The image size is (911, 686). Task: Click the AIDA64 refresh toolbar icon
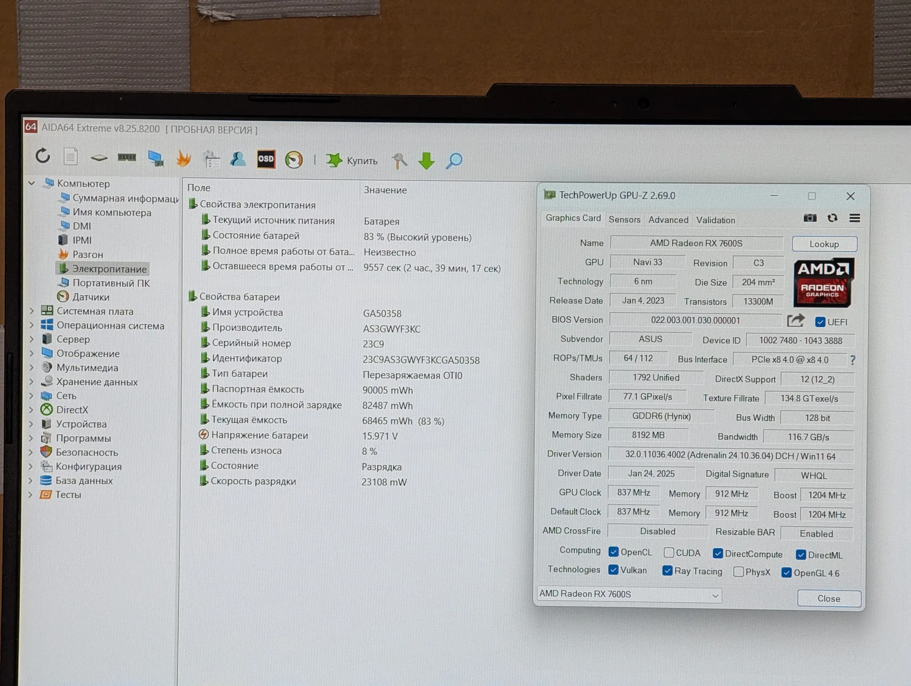coord(43,156)
